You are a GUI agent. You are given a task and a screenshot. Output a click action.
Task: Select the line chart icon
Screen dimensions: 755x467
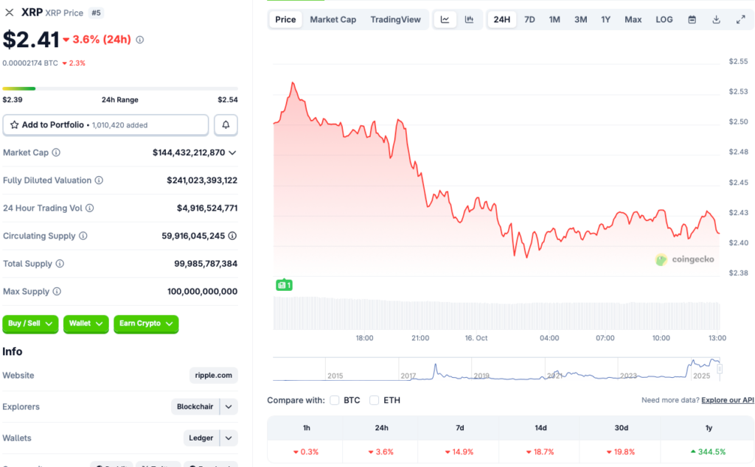tap(445, 19)
